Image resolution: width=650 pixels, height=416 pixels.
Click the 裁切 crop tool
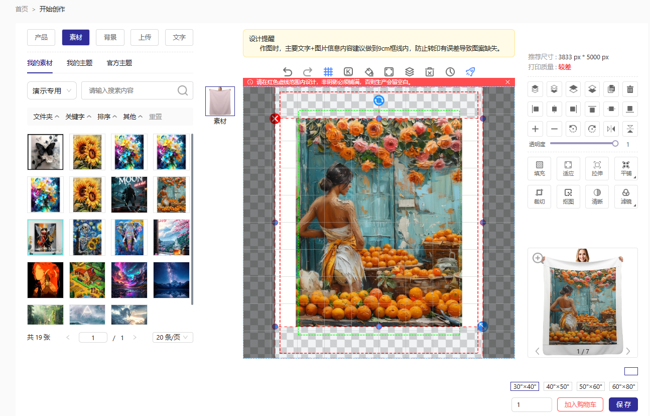tap(539, 197)
